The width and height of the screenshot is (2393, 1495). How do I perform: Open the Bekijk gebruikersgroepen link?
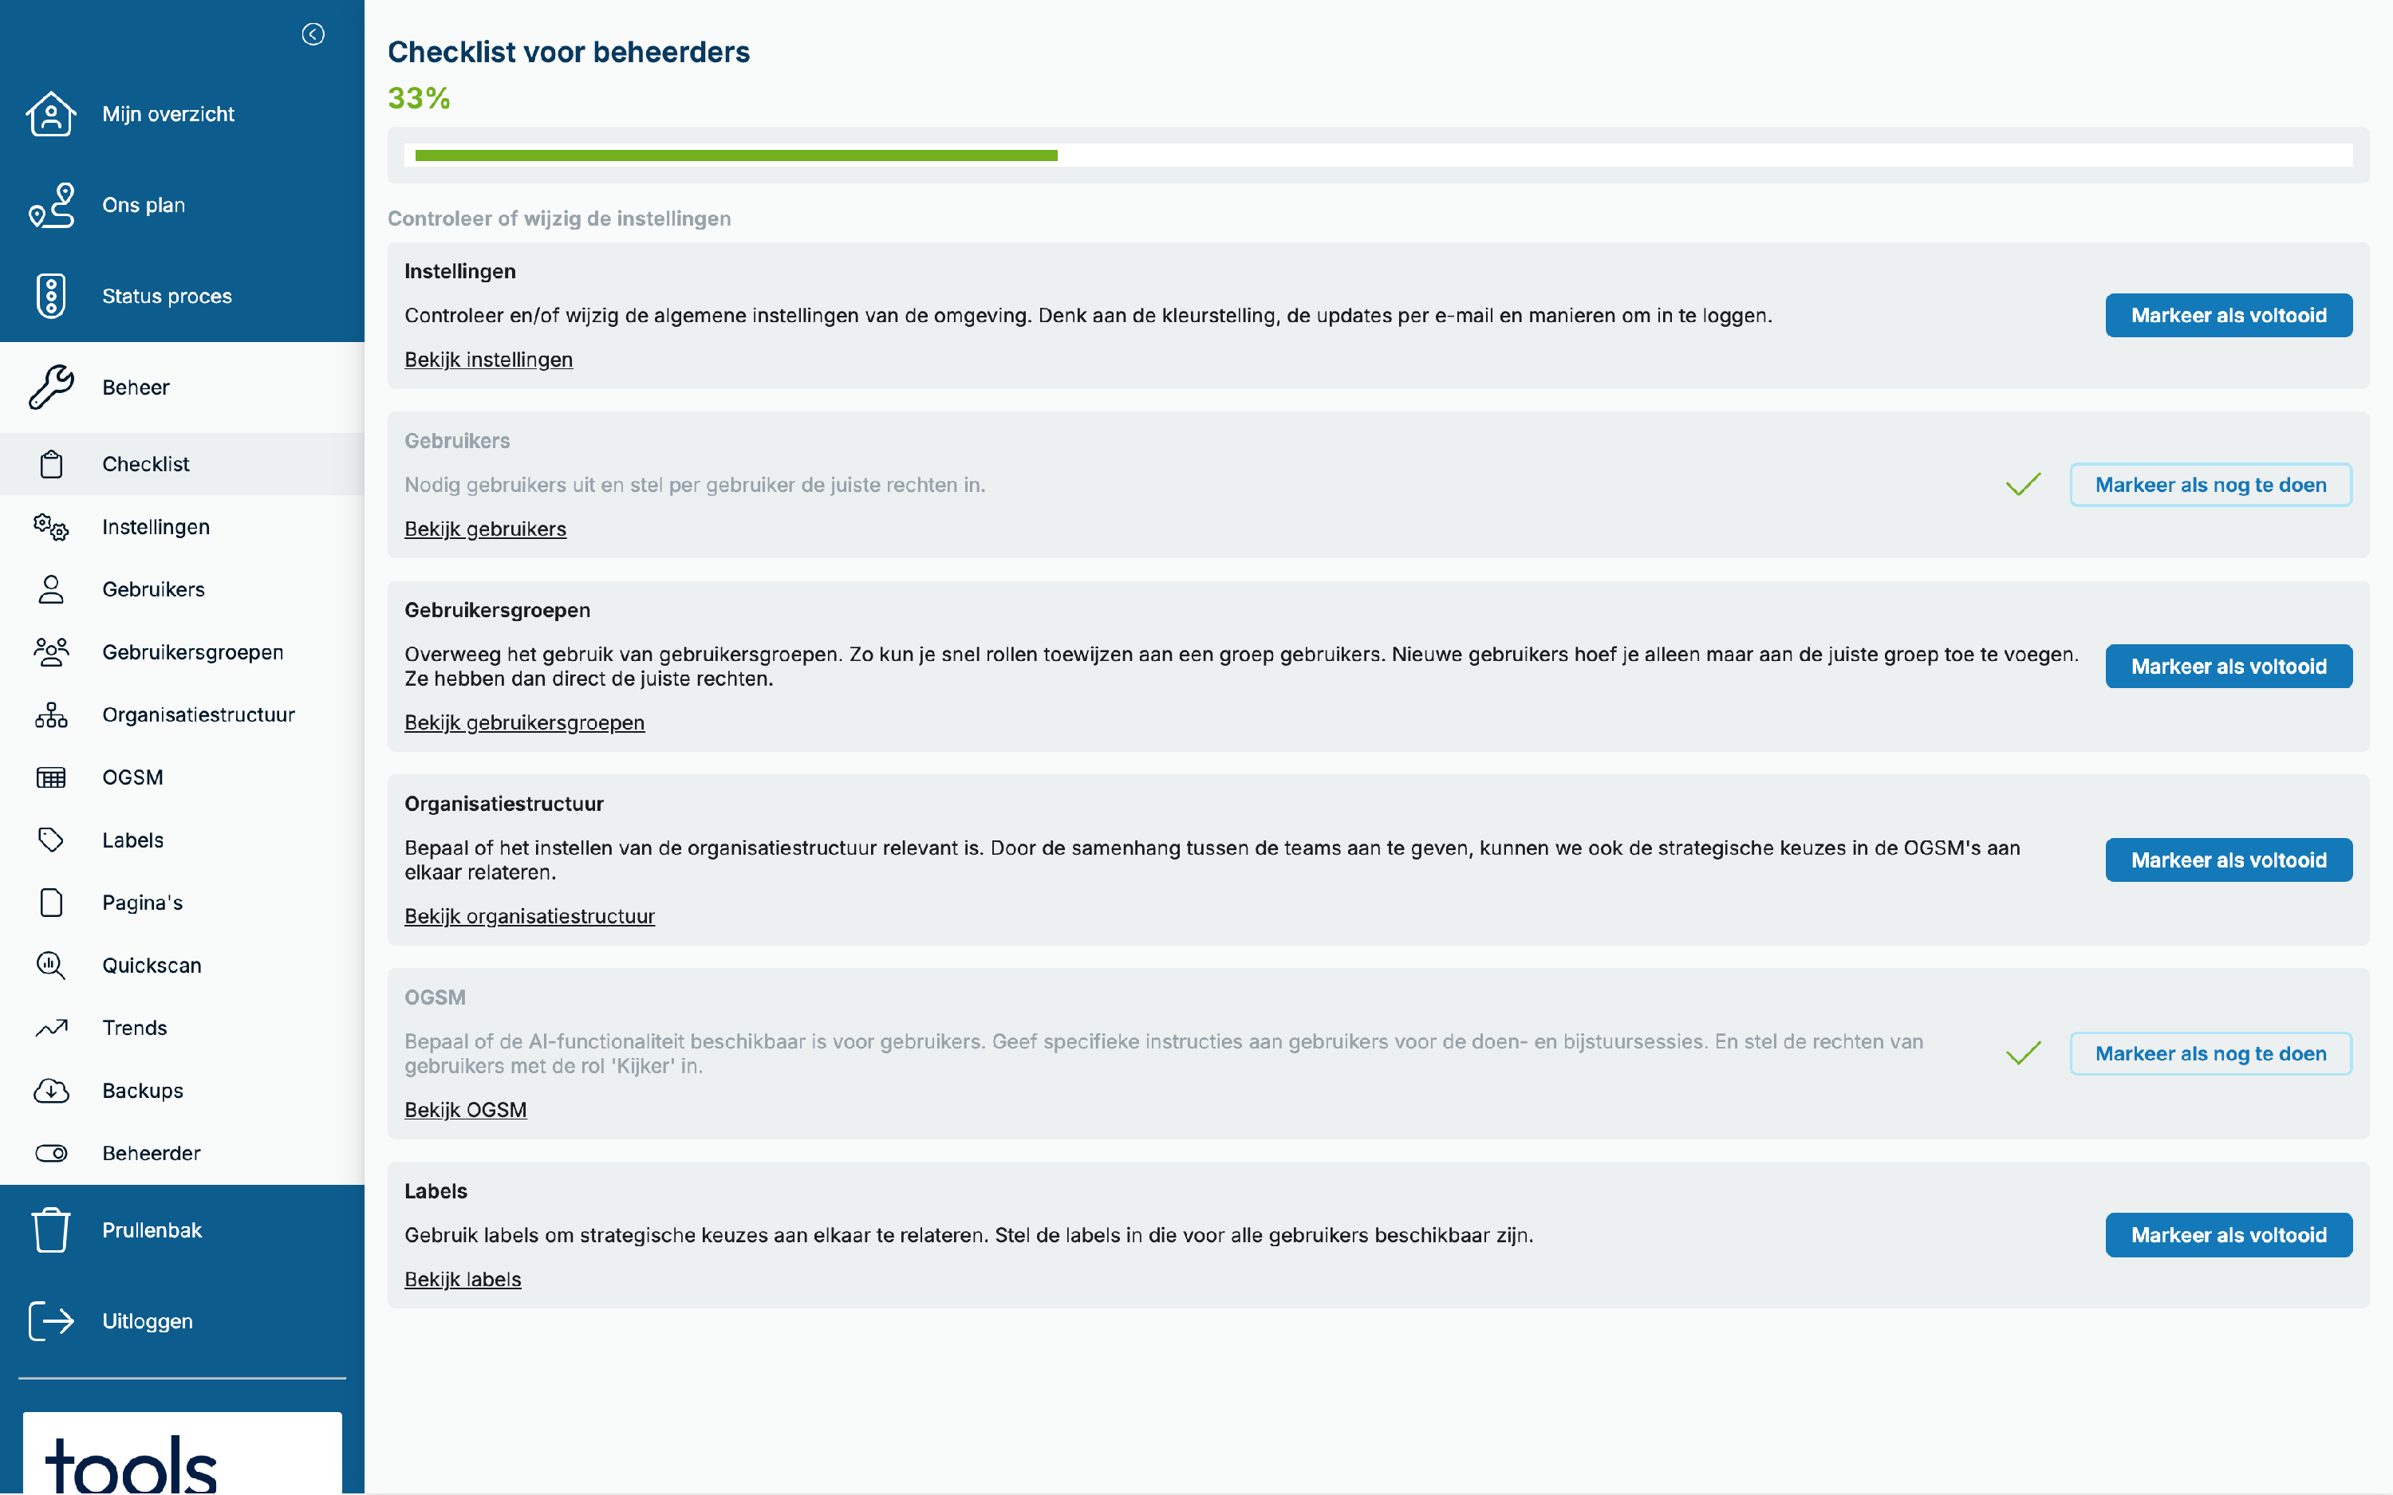point(524,722)
